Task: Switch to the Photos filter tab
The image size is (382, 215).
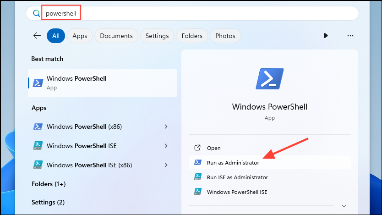Action: coord(225,36)
